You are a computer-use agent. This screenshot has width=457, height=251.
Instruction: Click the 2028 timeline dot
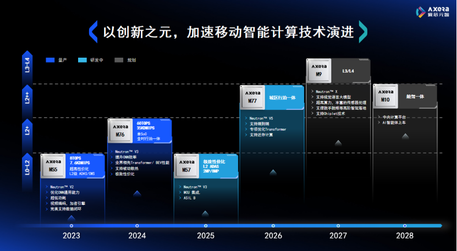click(405, 226)
